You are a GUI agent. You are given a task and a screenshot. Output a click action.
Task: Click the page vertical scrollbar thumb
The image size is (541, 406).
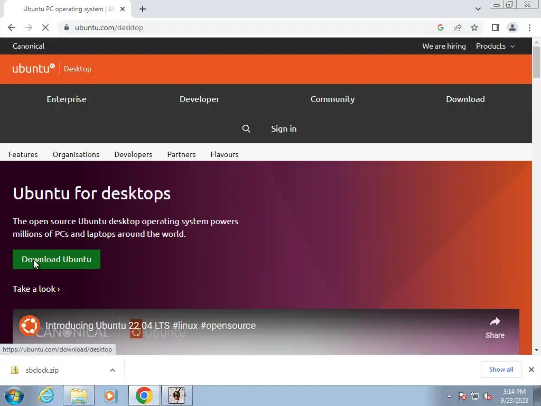[x=536, y=61]
